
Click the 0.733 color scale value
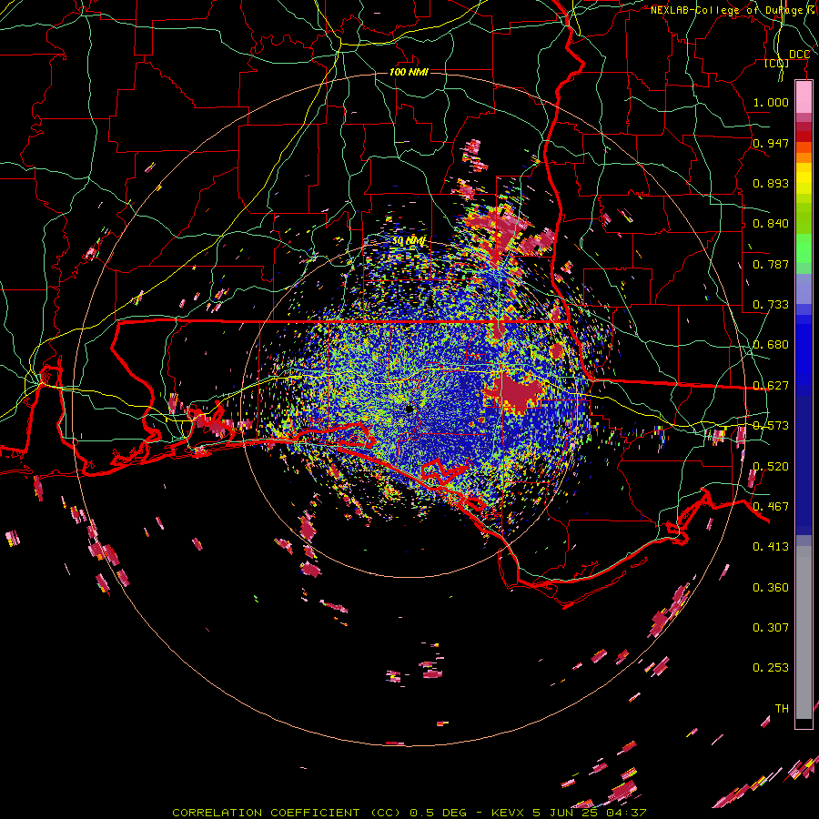[x=771, y=305]
